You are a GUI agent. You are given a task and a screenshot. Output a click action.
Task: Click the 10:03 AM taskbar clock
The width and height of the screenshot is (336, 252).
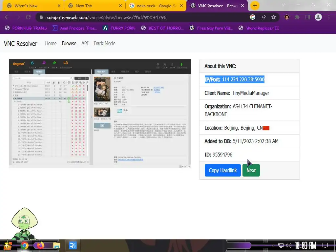coord(305,245)
